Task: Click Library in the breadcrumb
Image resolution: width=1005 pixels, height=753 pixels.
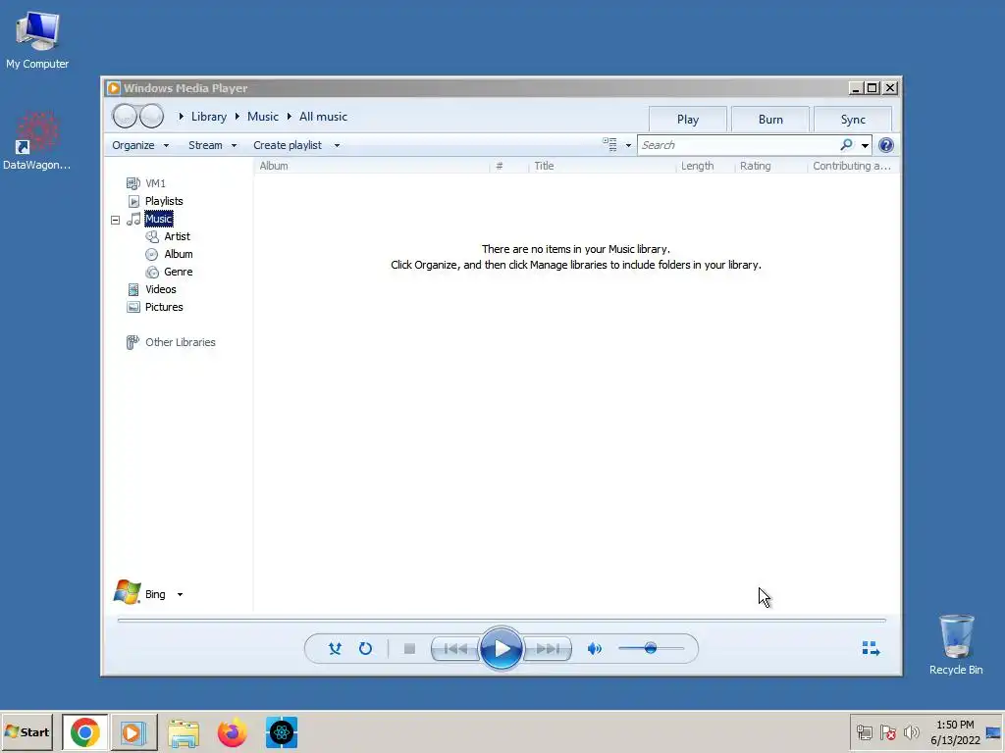Action: [x=209, y=117]
